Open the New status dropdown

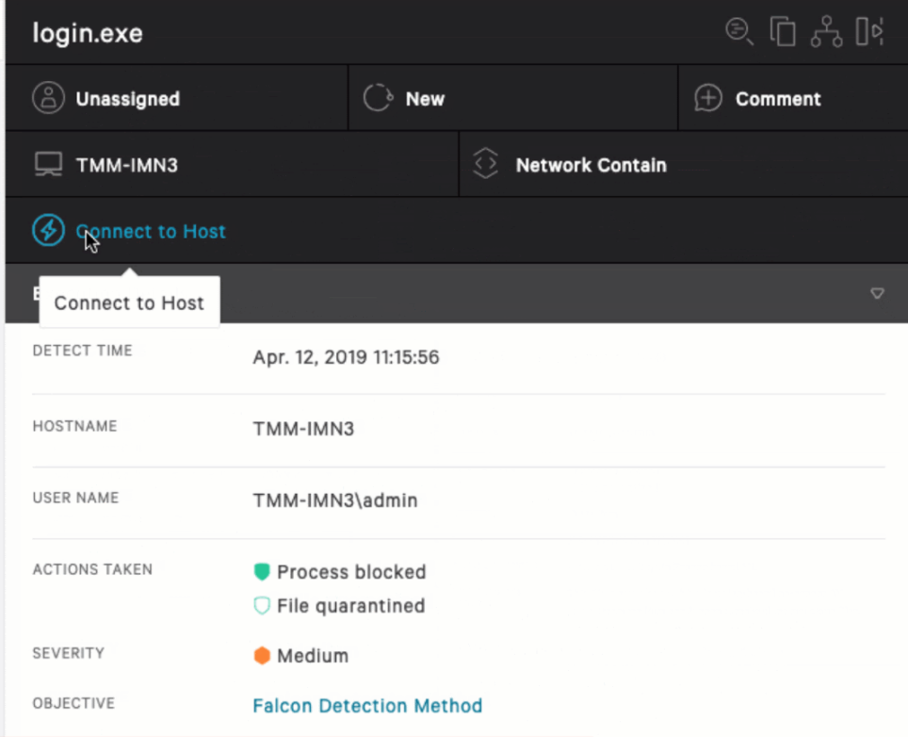click(x=425, y=99)
